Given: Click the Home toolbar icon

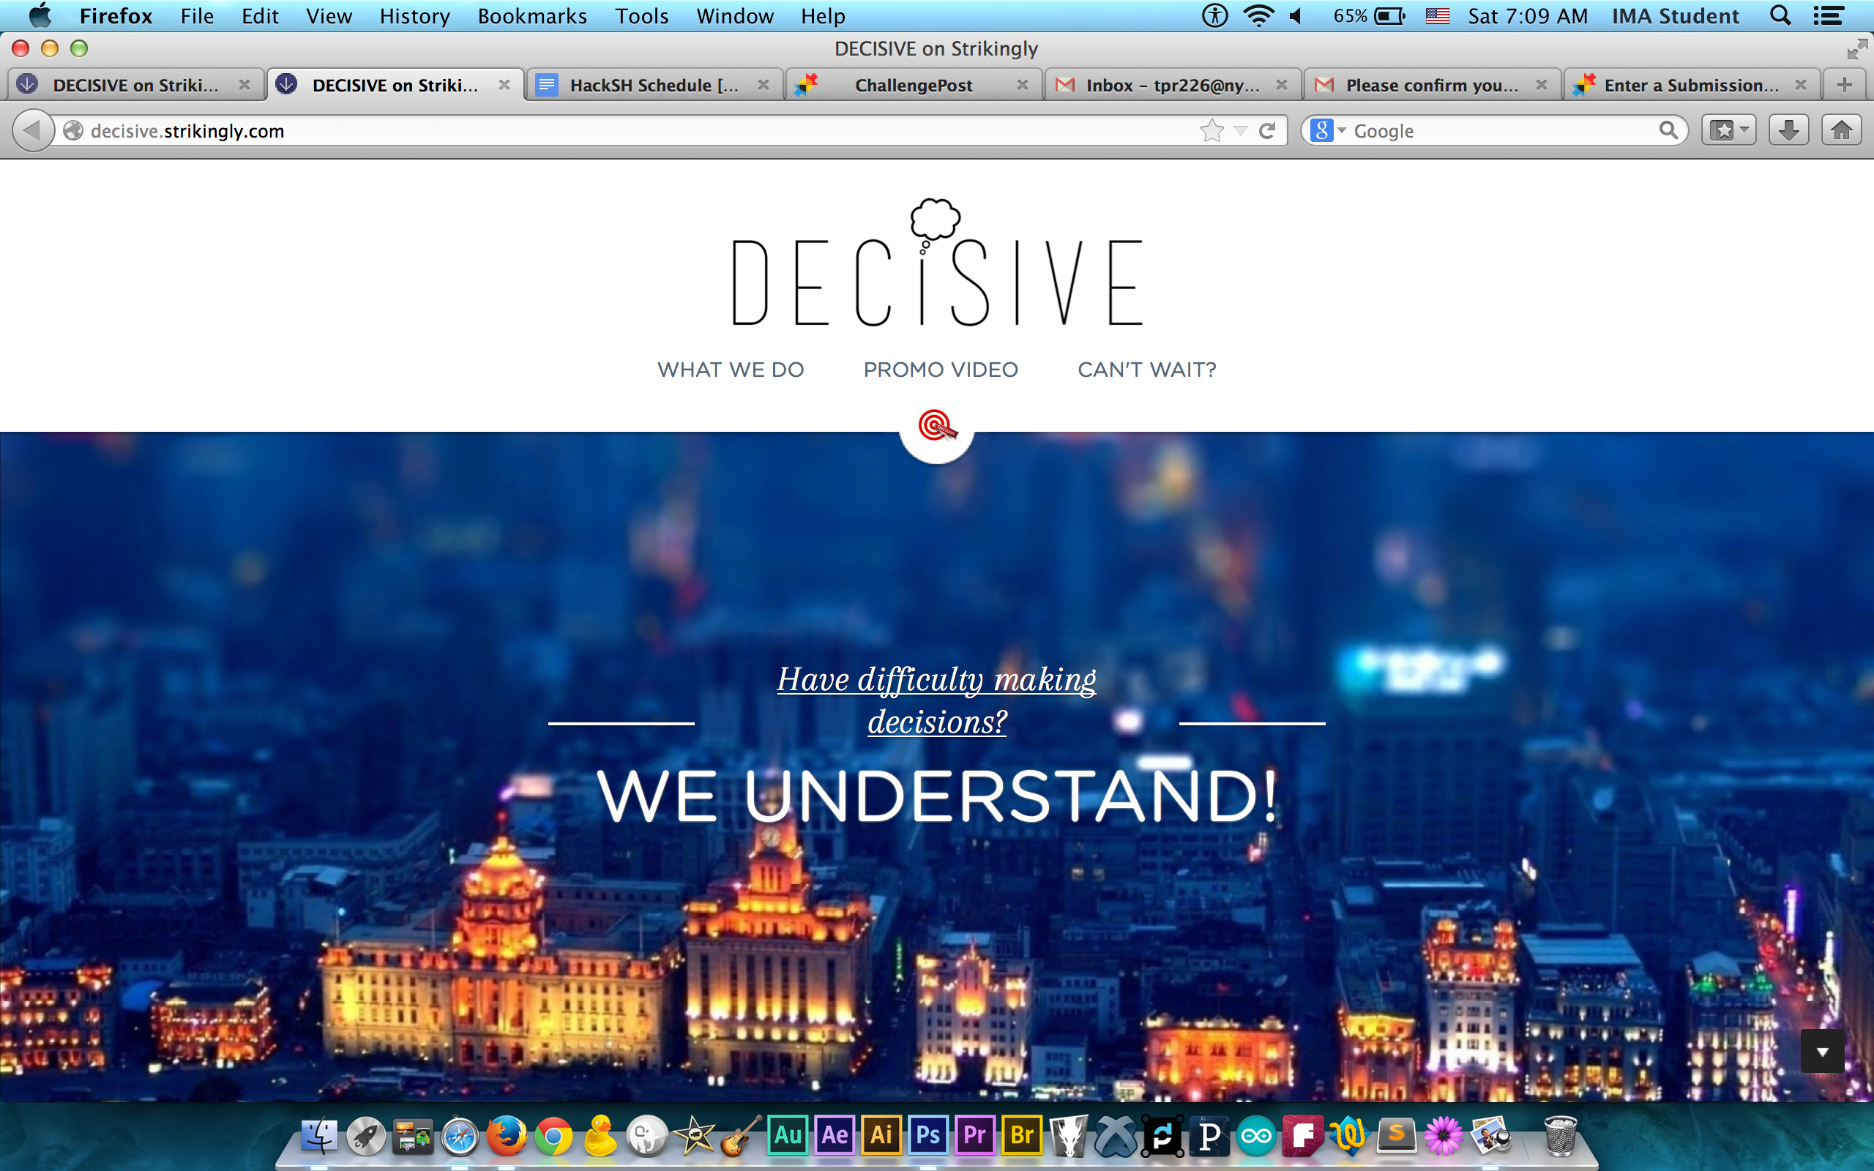Looking at the screenshot, I should click(1842, 130).
